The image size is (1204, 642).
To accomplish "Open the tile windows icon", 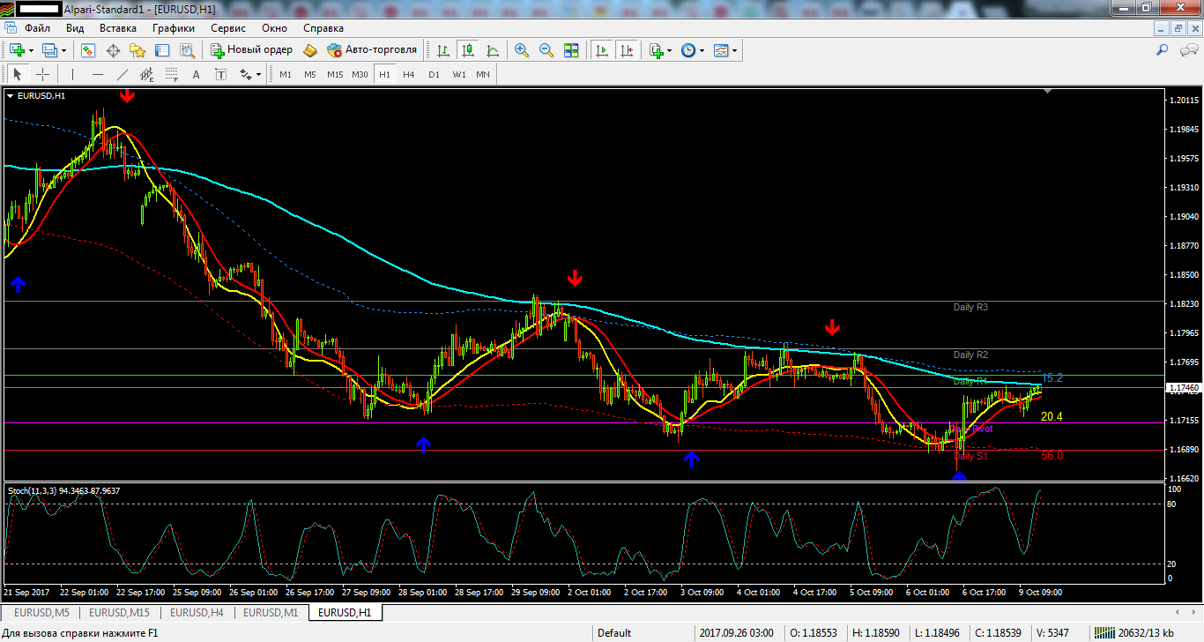I will tap(570, 50).
